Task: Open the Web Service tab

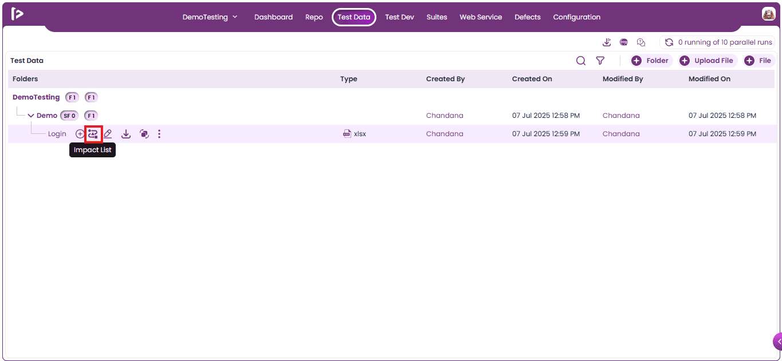Action: 481,17
